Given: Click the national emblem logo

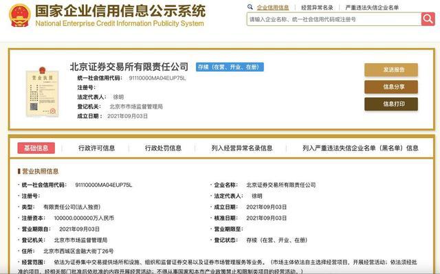Looking at the screenshot, I should (x=20, y=15).
